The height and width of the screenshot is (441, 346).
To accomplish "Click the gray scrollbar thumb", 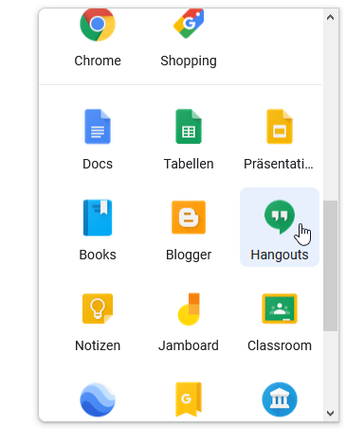I will tap(331, 266).
